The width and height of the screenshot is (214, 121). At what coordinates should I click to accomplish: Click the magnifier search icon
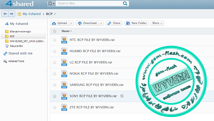tap(125, 3)
